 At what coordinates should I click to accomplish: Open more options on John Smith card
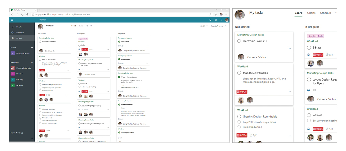coord(147,46)
